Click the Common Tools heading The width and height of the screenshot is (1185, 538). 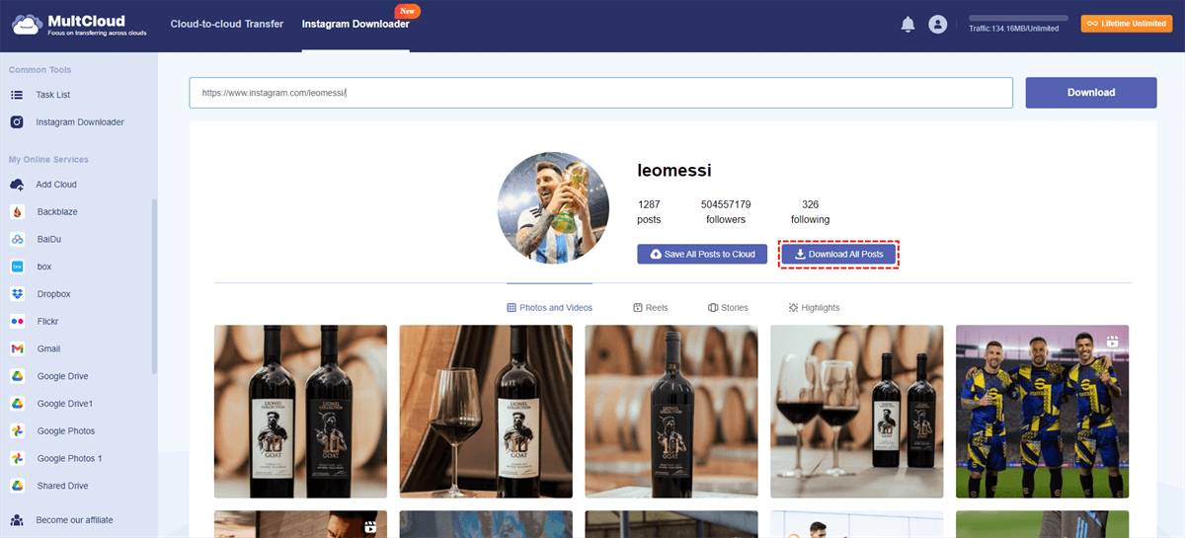(x=40, y=70)
